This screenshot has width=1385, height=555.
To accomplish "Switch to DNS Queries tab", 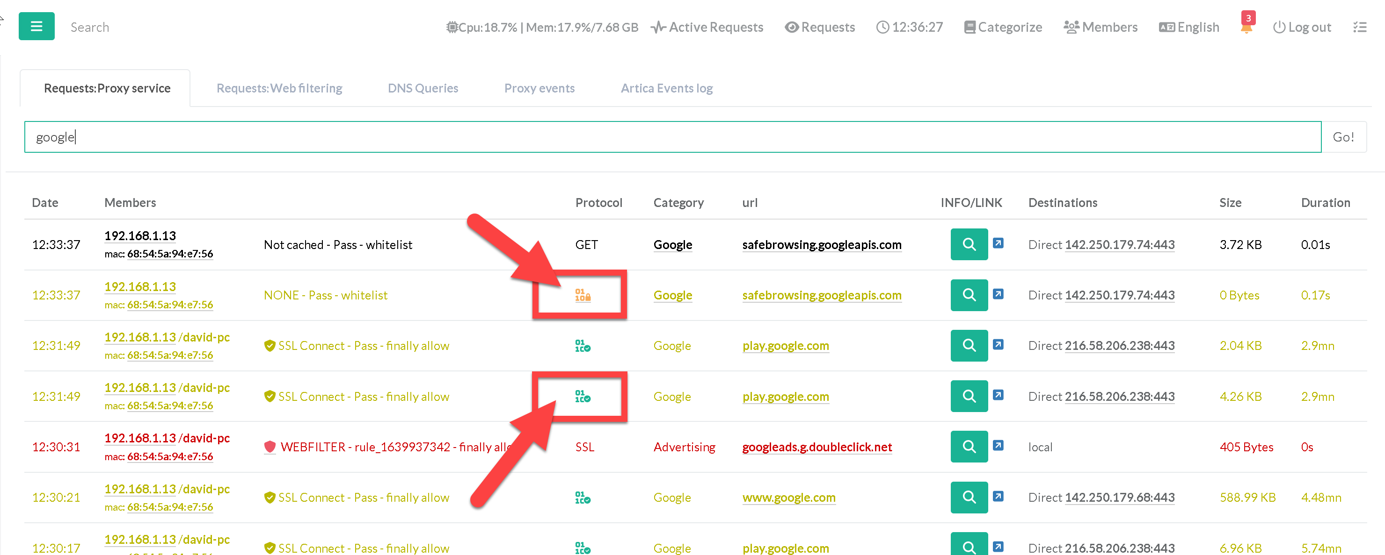I will pyautogui.click(x=423, y=88).
